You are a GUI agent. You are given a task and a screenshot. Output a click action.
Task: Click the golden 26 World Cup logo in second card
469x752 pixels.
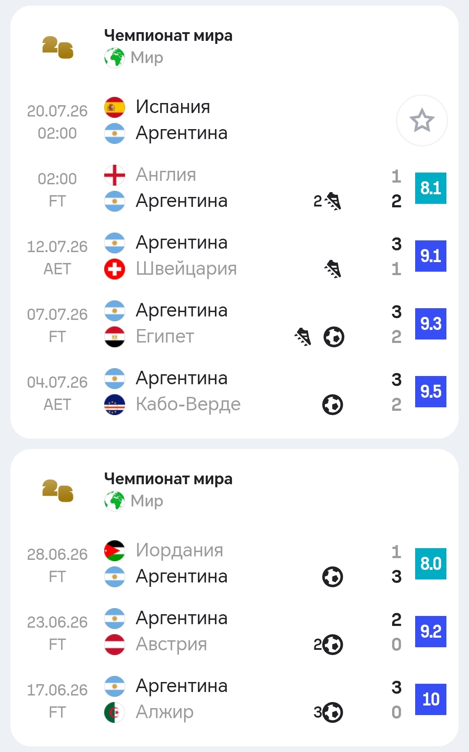tap(58, 491)
